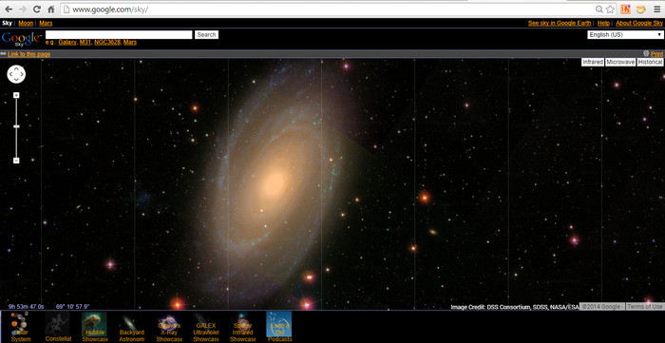Select the printer icon next to Print
Image resolution: width=665 pixels, height=343 pixels.
tap(646, 54)
